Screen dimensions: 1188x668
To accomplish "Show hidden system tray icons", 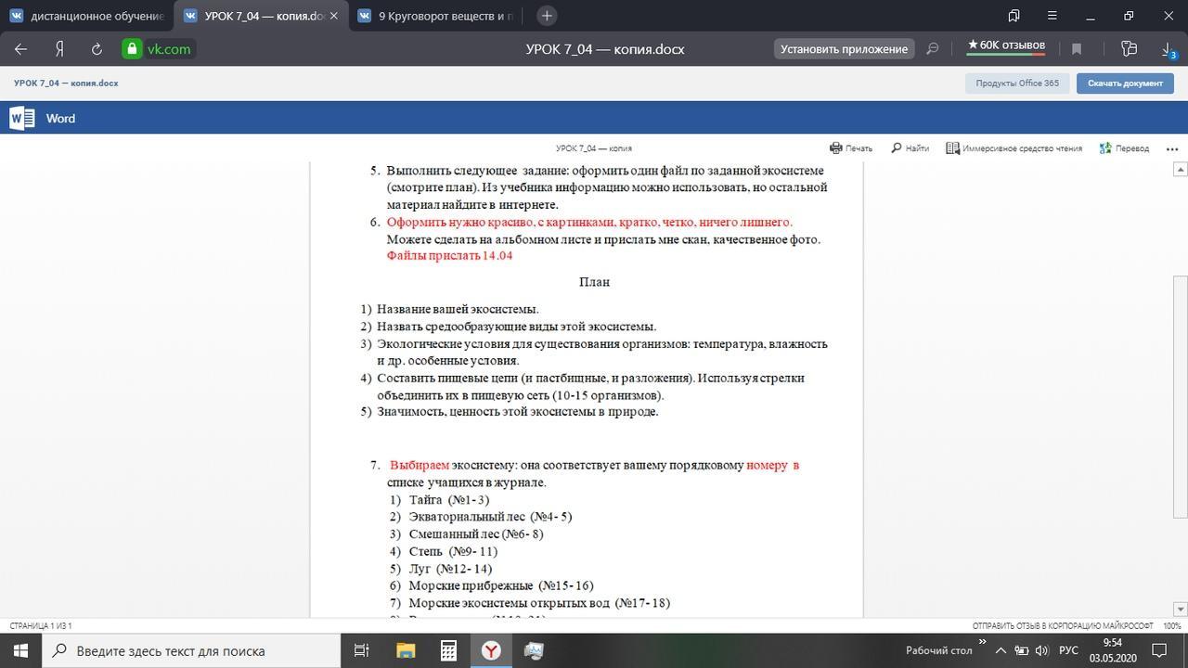I will click(x=1001, y=650).
